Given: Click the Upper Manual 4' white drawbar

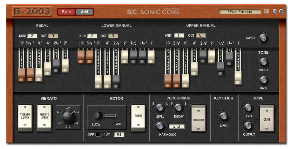Looking at the screenshot, I should (x=194, y=68).
